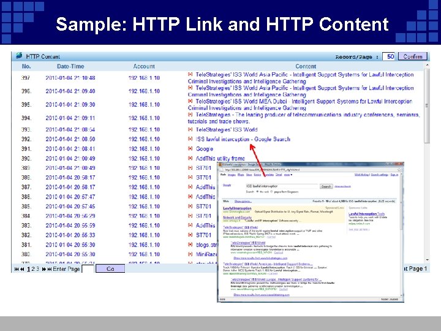Viewport: 441px width, 331px height.
Task: Open 'TeleStrategies' ISS World' link in row 393
Action: pos(227,129)
